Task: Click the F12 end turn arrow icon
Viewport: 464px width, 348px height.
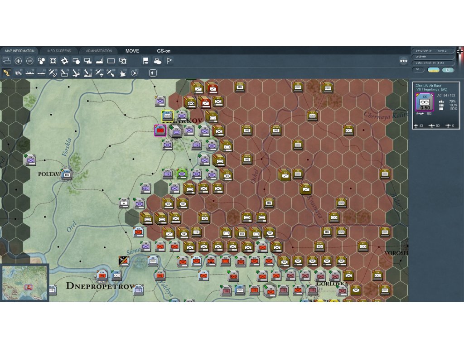Action: coord(134,72)
